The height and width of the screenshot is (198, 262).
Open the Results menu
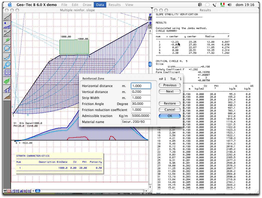tap(114, 4)
